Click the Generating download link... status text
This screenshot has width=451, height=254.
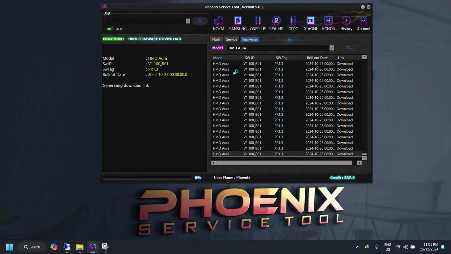(127, 85)
